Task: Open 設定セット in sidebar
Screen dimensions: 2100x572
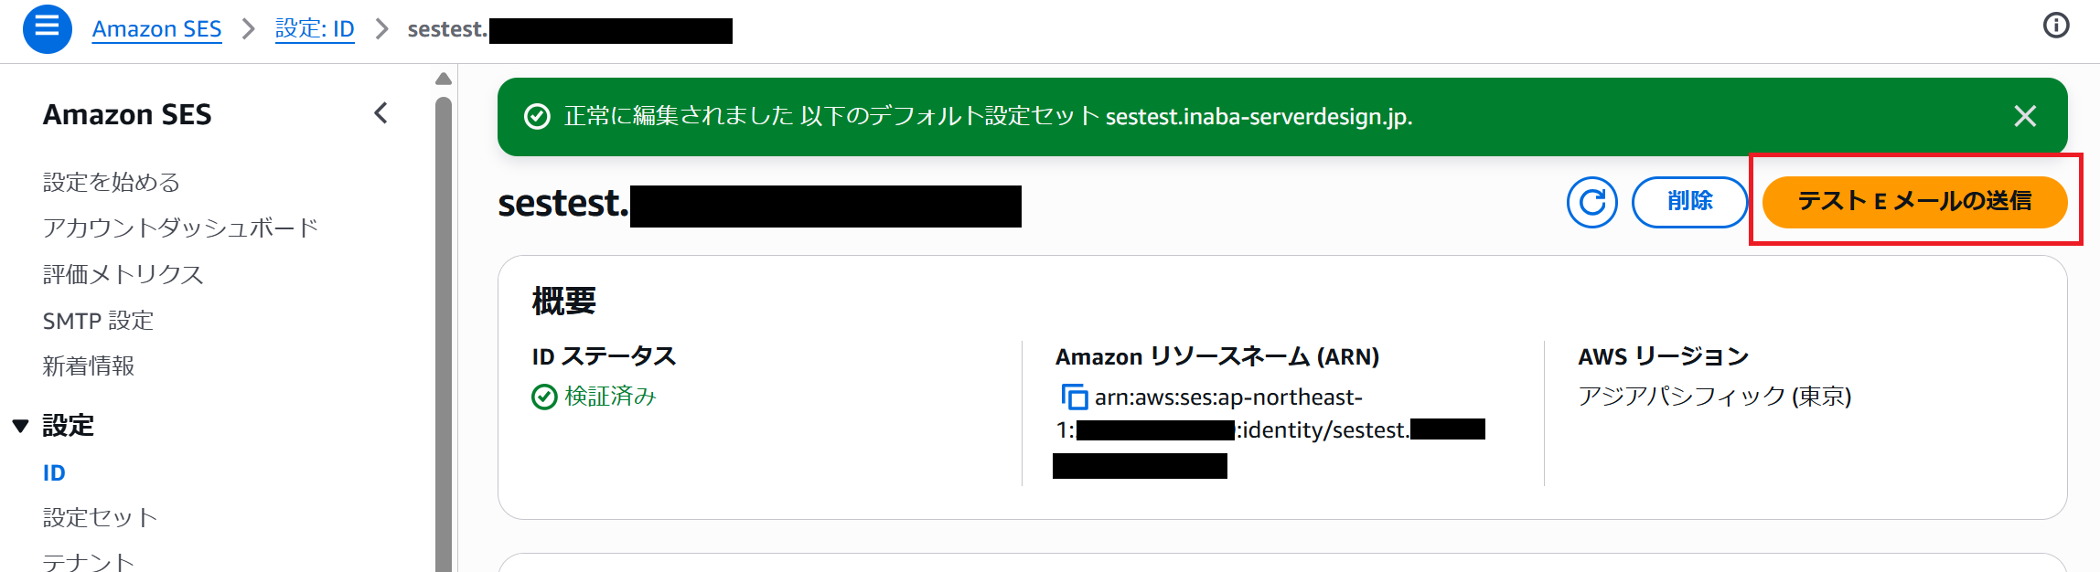Action: pos(101,518)
